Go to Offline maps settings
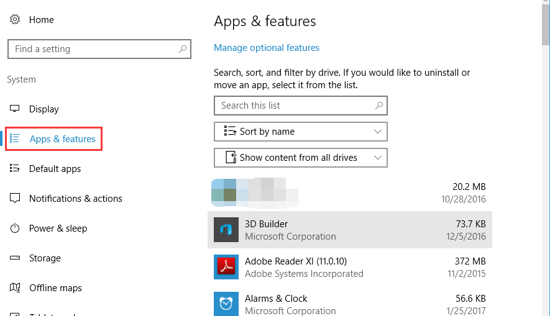 [55, 288]
